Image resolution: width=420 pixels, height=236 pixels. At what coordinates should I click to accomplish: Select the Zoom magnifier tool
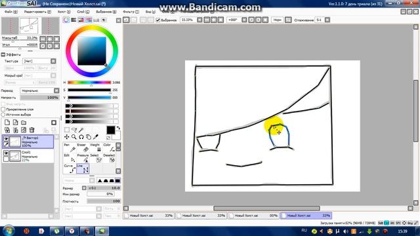[x=74, y=137]
